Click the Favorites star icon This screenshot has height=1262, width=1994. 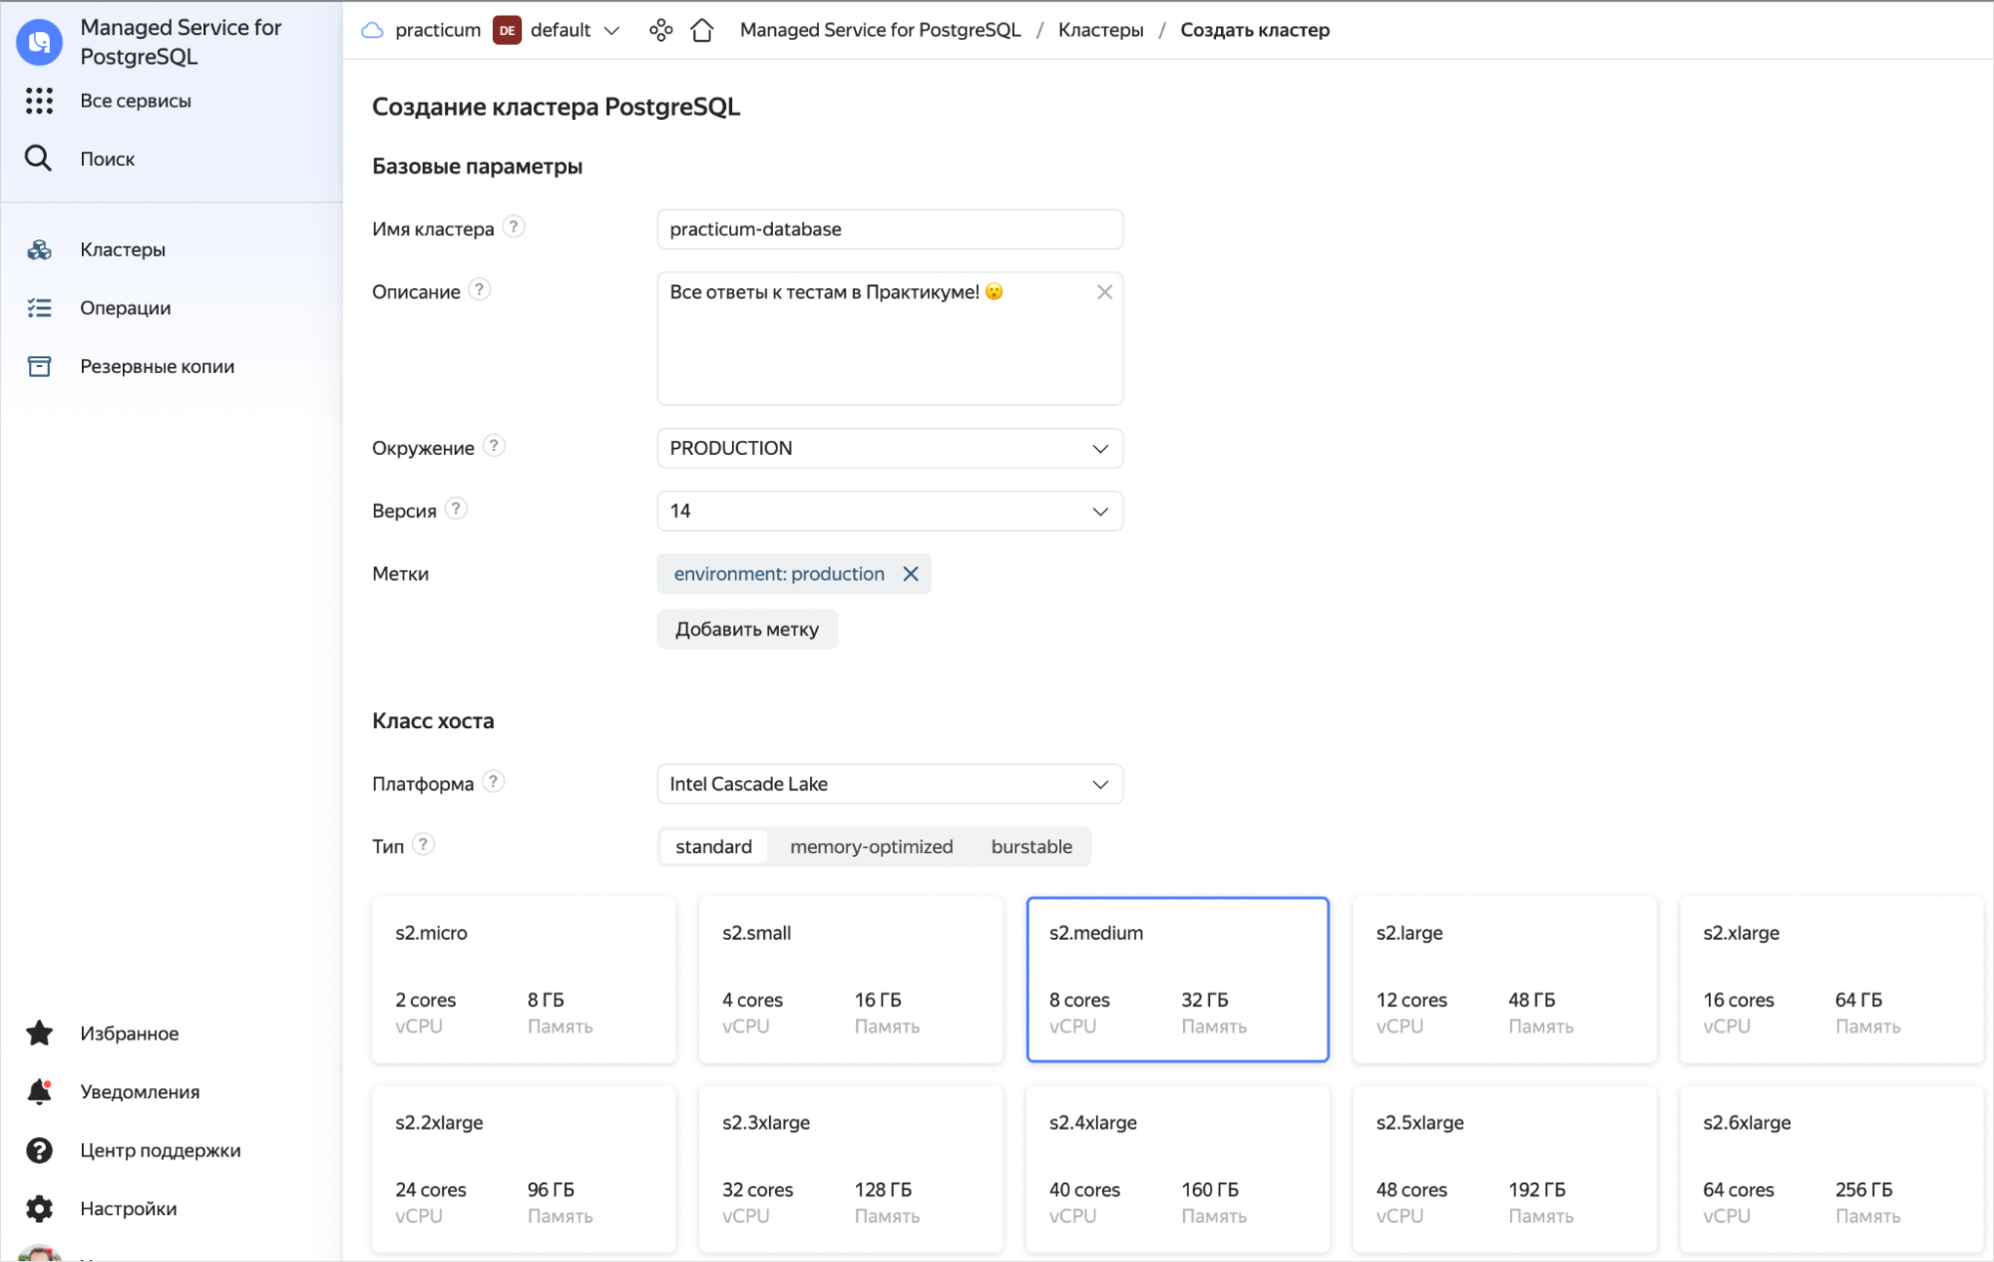pyautogui.click(x=39, y=1034)
